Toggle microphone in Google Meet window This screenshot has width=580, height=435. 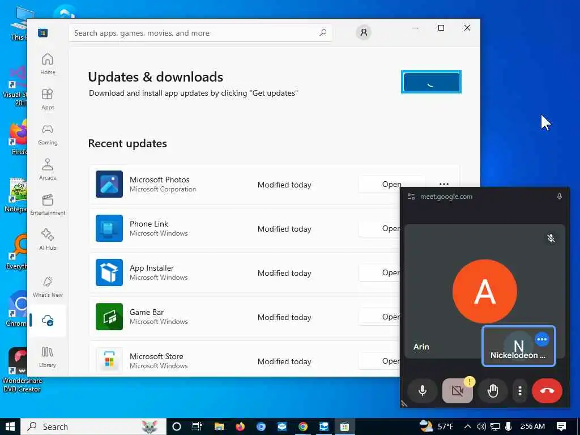(422, 391)
